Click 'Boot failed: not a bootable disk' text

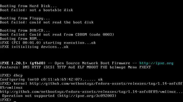point(36,10)
